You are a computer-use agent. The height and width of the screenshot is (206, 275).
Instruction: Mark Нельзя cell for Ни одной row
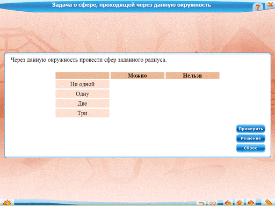click(x=192, y=84)
